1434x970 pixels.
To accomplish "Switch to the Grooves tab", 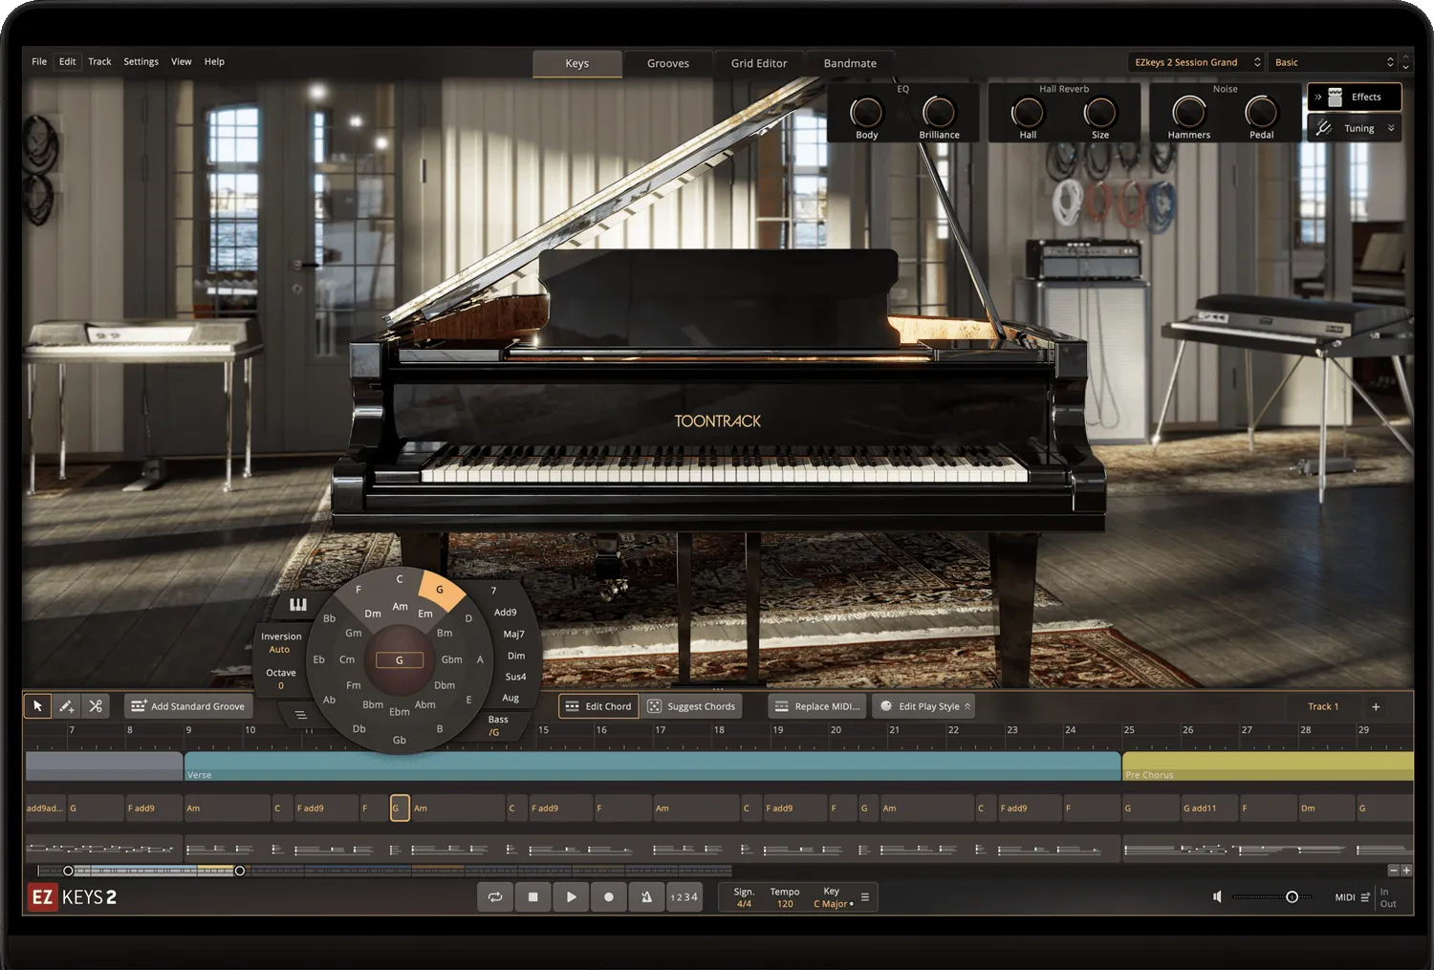I will 668,63.
